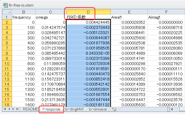
Task: Open the io-ding44k1 sheet tab
Action: click(74, 109)
